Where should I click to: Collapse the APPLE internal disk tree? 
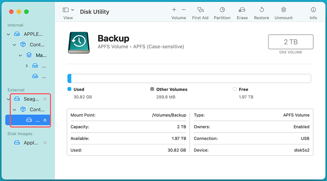pyautogui.click(x=9, y=34)
